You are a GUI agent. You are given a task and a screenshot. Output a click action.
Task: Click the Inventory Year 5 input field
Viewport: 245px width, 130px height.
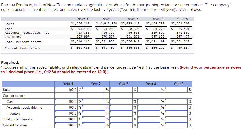[176, 113]
